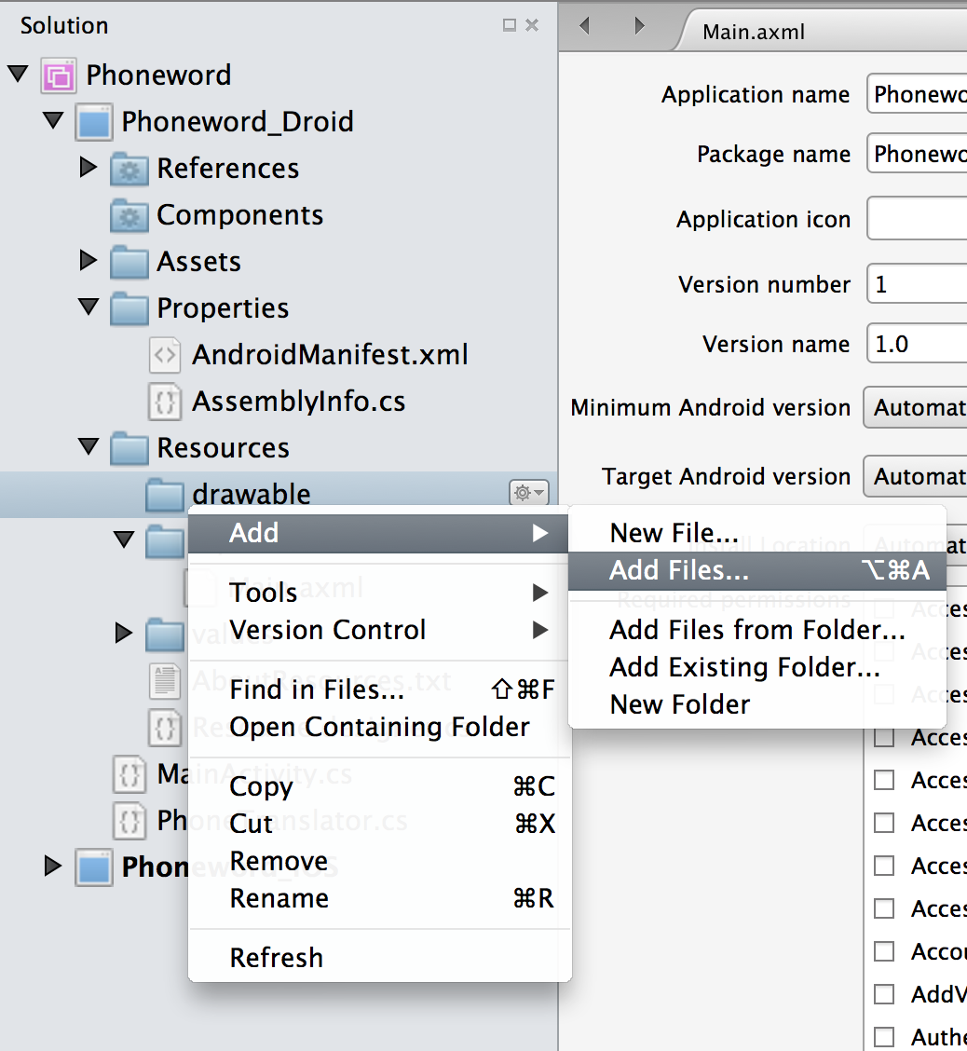Click the Version name input field
Viewport: 967px width, 1051px height.
pos(917,345)
